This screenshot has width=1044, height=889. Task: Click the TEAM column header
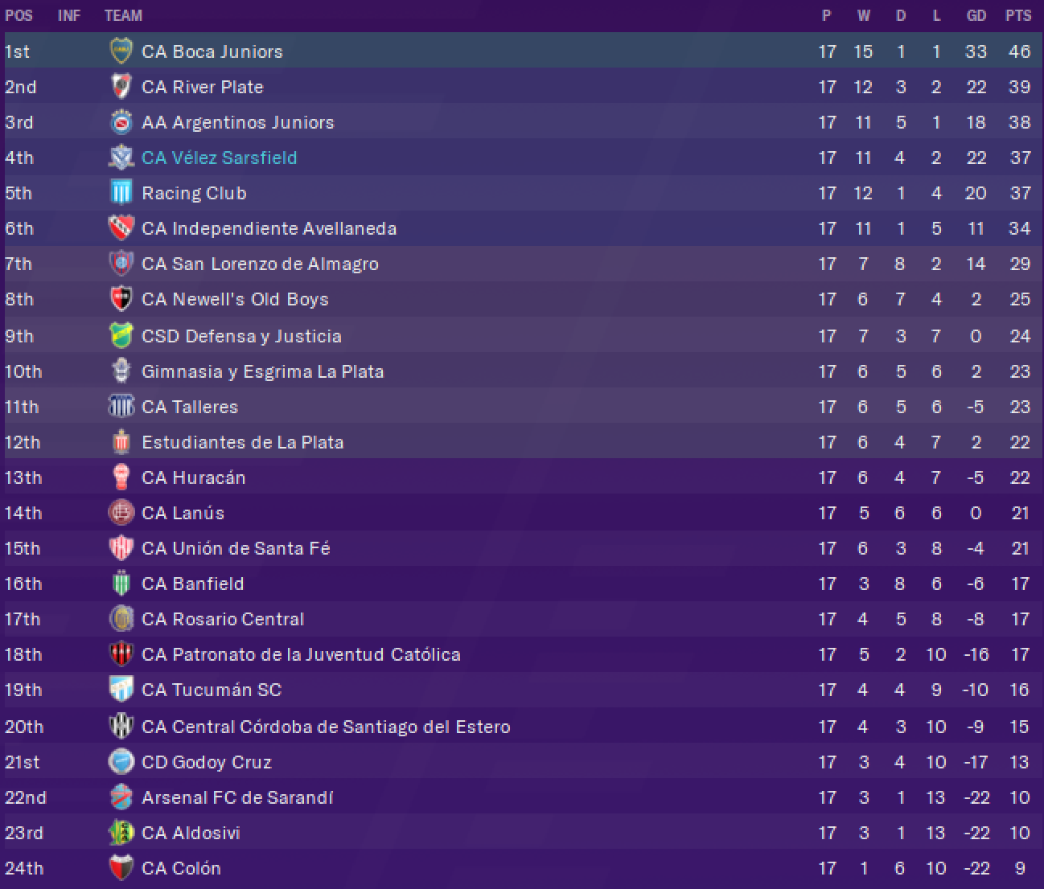(x=123, y=15)
